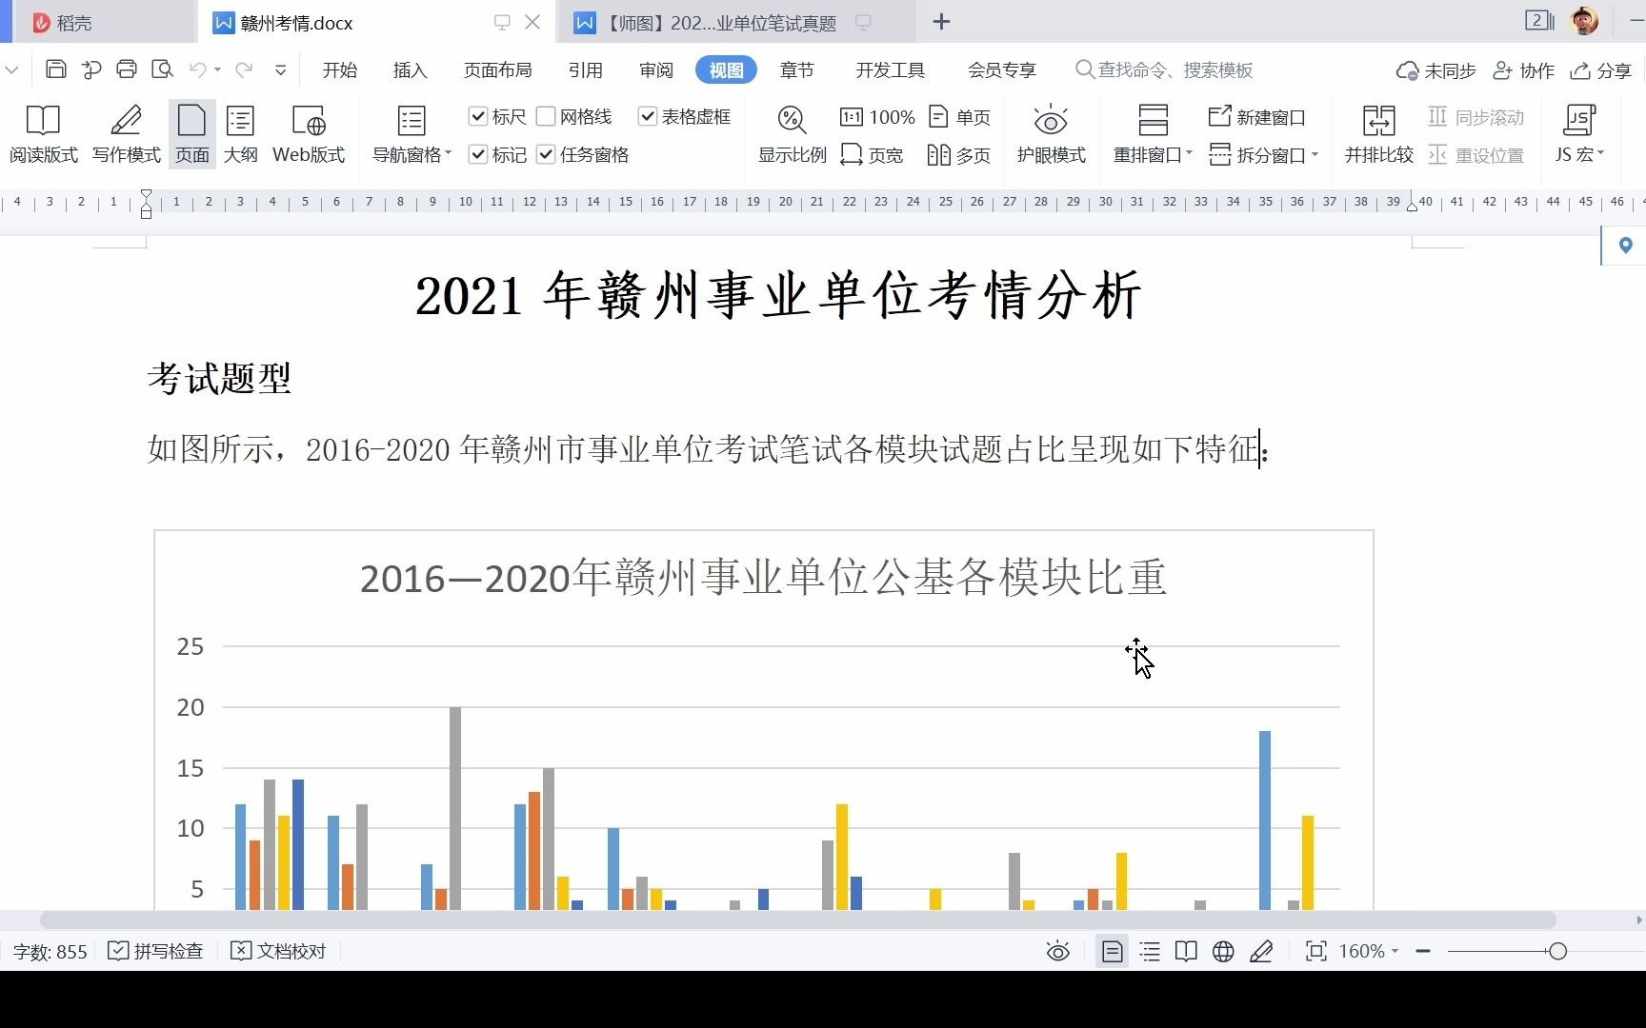Select reading view book icon in status bar
The height and width of the screenshot is (1028, 1646).
[x=1186, y=951]
